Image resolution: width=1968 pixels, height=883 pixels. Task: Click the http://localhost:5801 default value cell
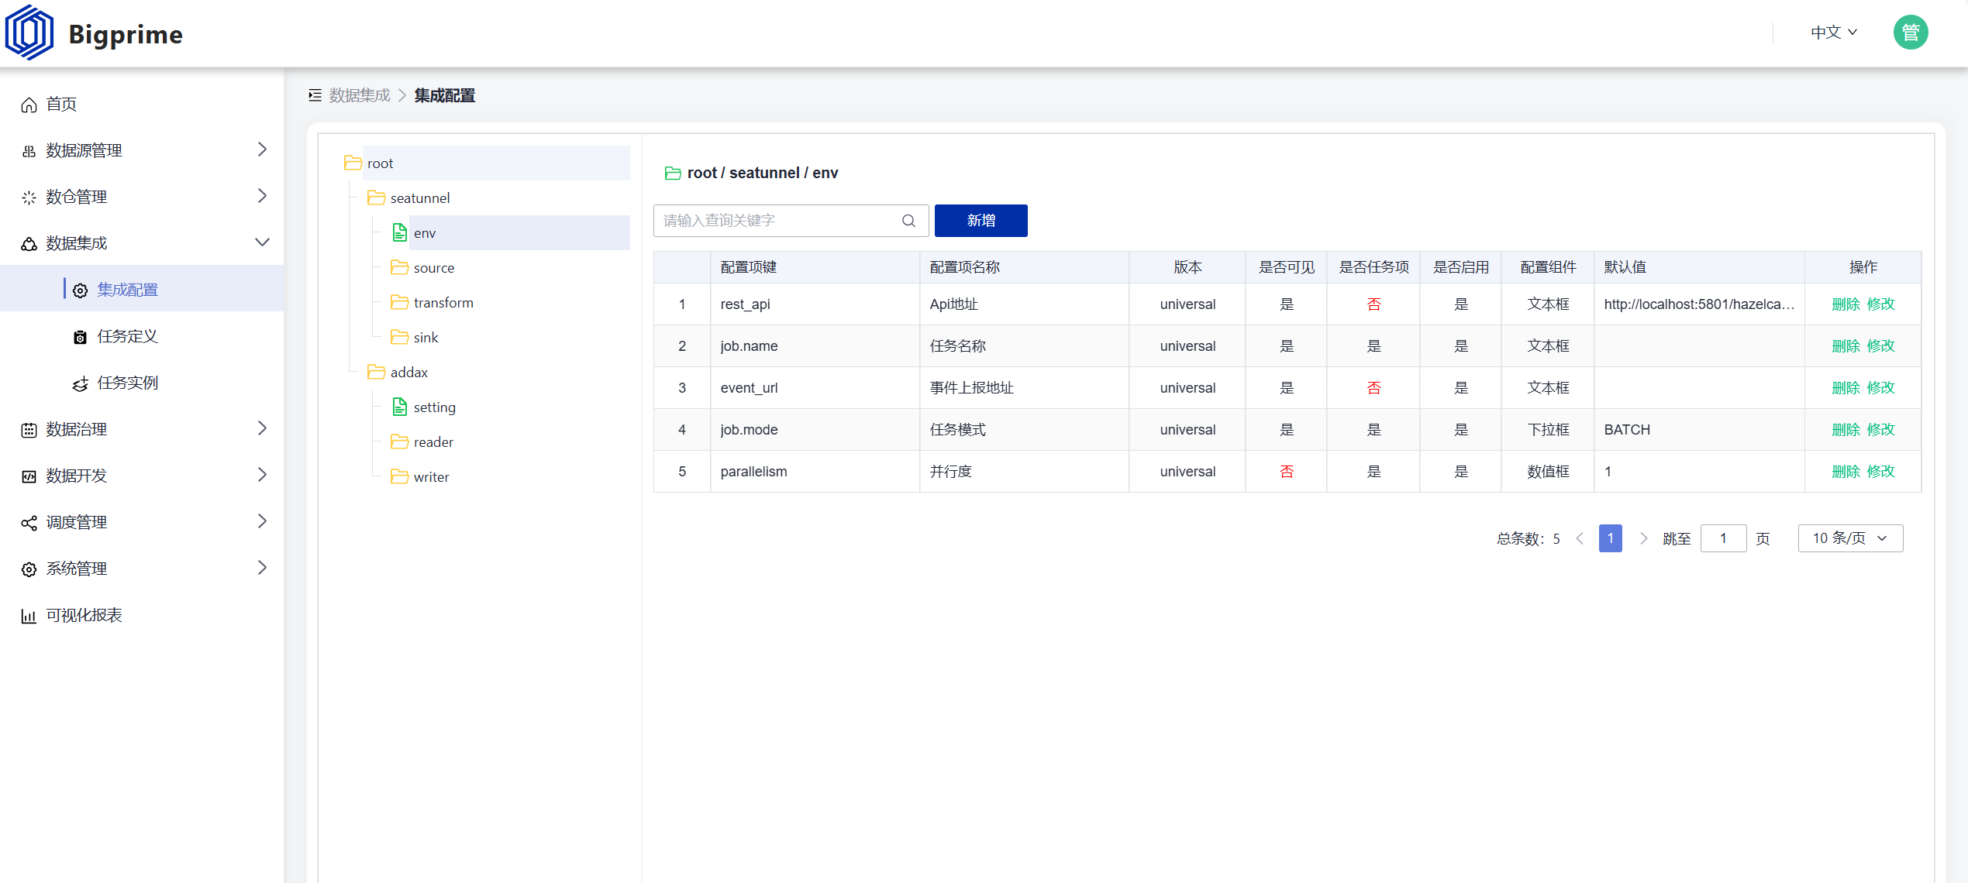pos(1699,304)
